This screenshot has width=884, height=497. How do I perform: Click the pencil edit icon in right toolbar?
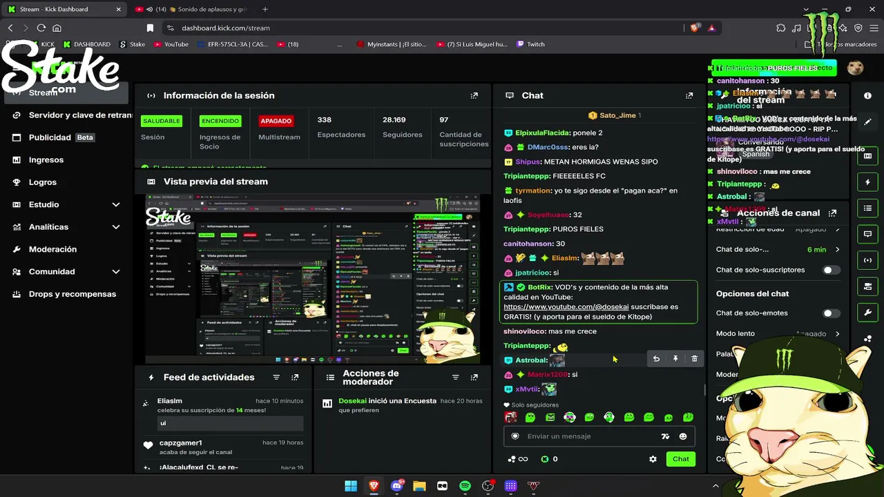868,121
